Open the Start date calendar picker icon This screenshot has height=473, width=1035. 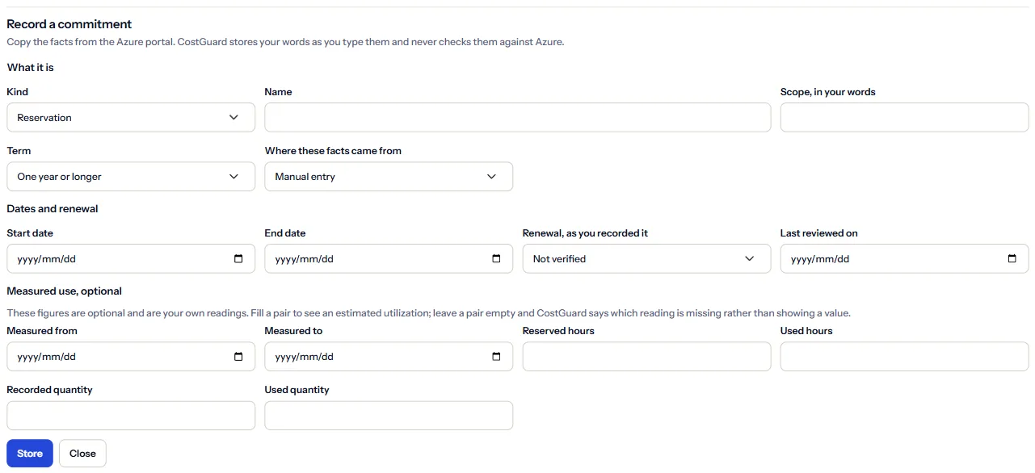pos(238,259)
